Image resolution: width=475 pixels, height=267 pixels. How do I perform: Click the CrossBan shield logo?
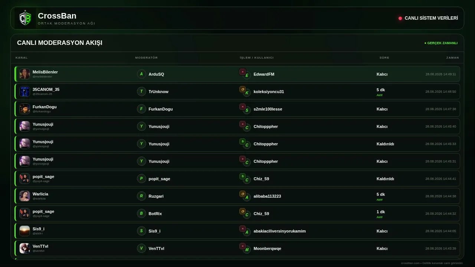[25, 18]
